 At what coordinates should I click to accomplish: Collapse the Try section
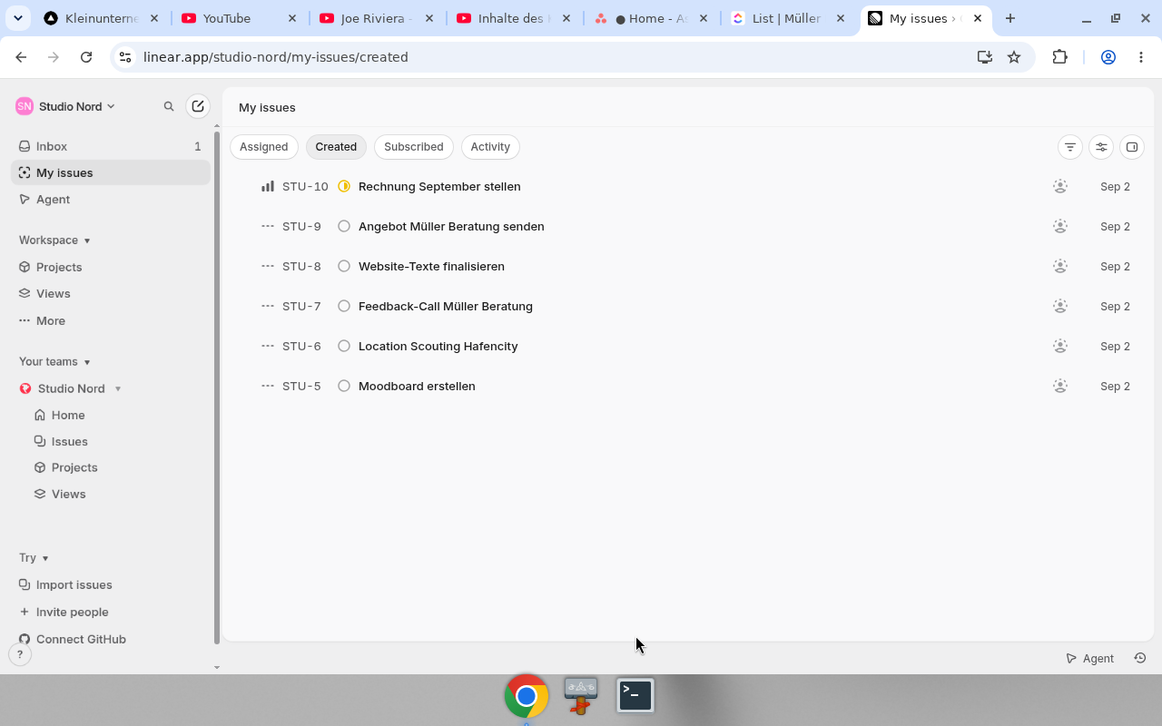tap(34, 557)
